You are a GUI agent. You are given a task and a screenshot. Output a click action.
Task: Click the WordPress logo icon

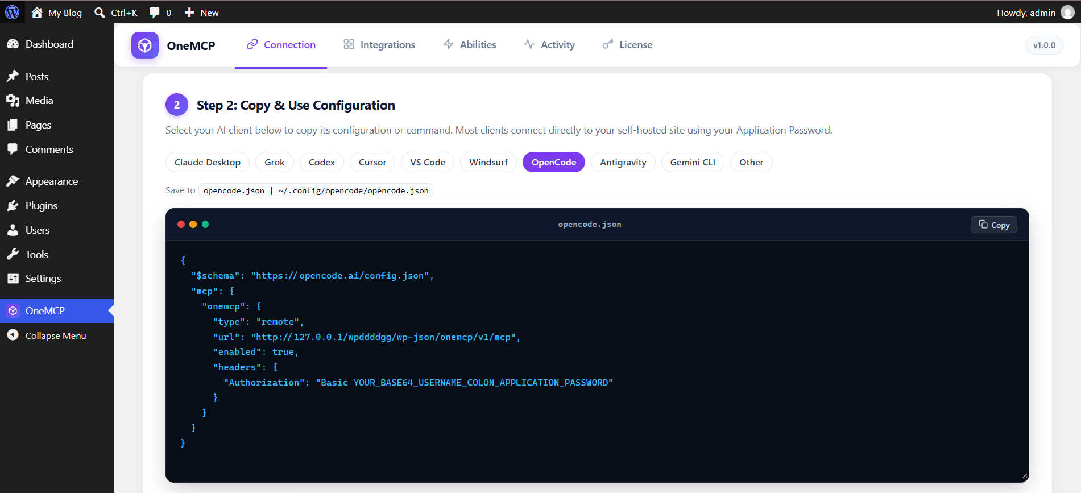[12, 12]
